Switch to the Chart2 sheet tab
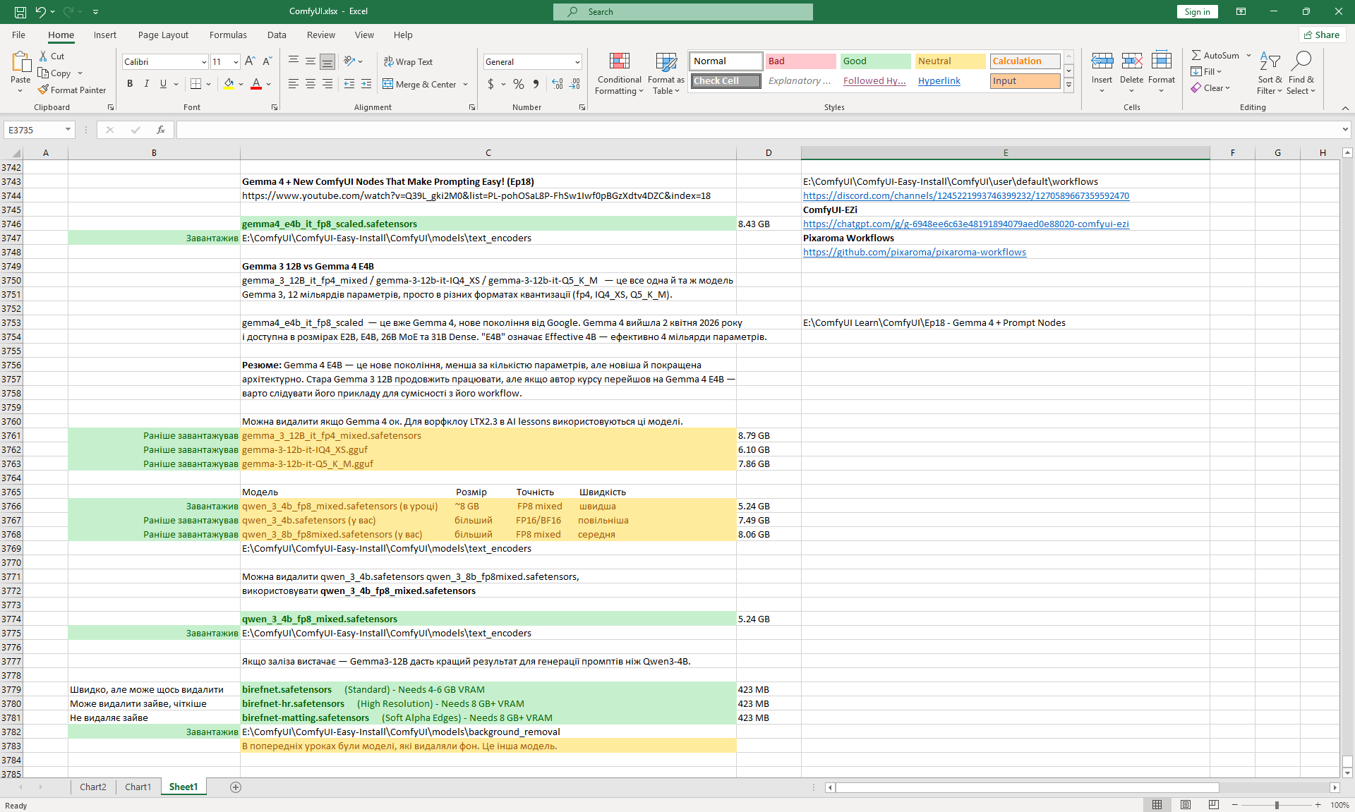 pos(93,787)
